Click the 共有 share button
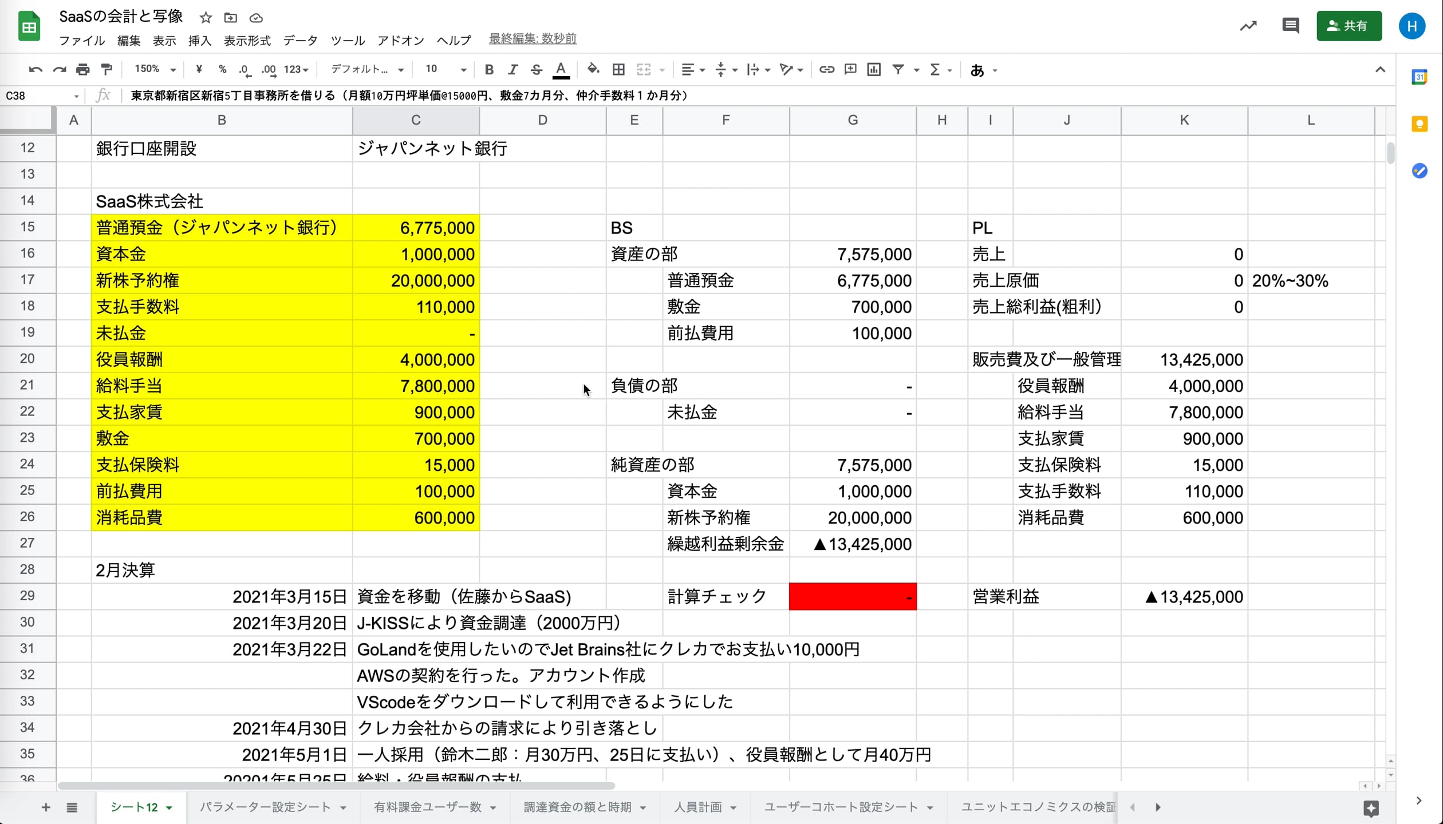 point(1349,26)
